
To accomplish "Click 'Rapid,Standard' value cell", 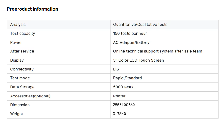I will (x=128, y=78).
